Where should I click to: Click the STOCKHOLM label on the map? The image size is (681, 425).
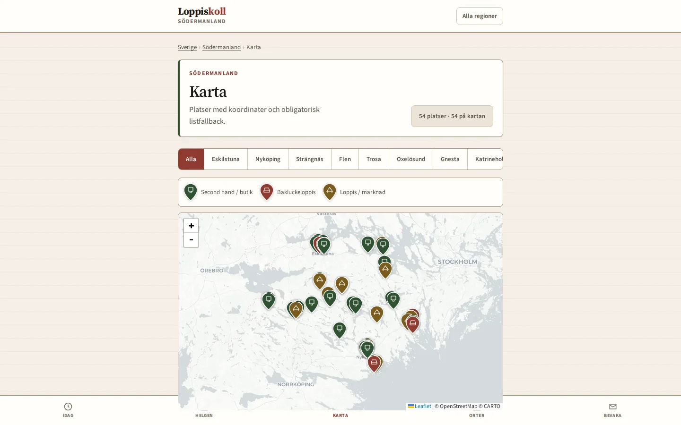tap(457, 262)
